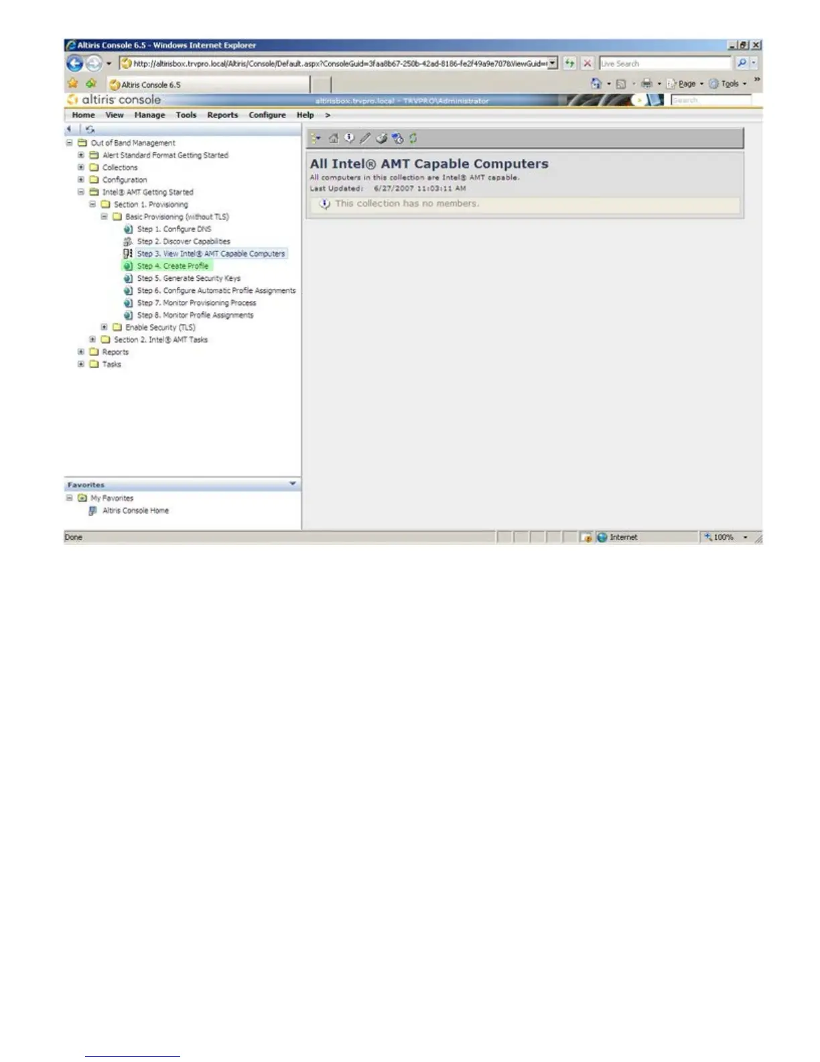The height and width of the screenshot is (1062, 820).
Task: Expand the Enable Security (TLS) node
Action: coord(104,327)
